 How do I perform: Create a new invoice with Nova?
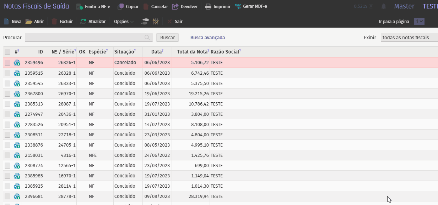pos(12,22)
